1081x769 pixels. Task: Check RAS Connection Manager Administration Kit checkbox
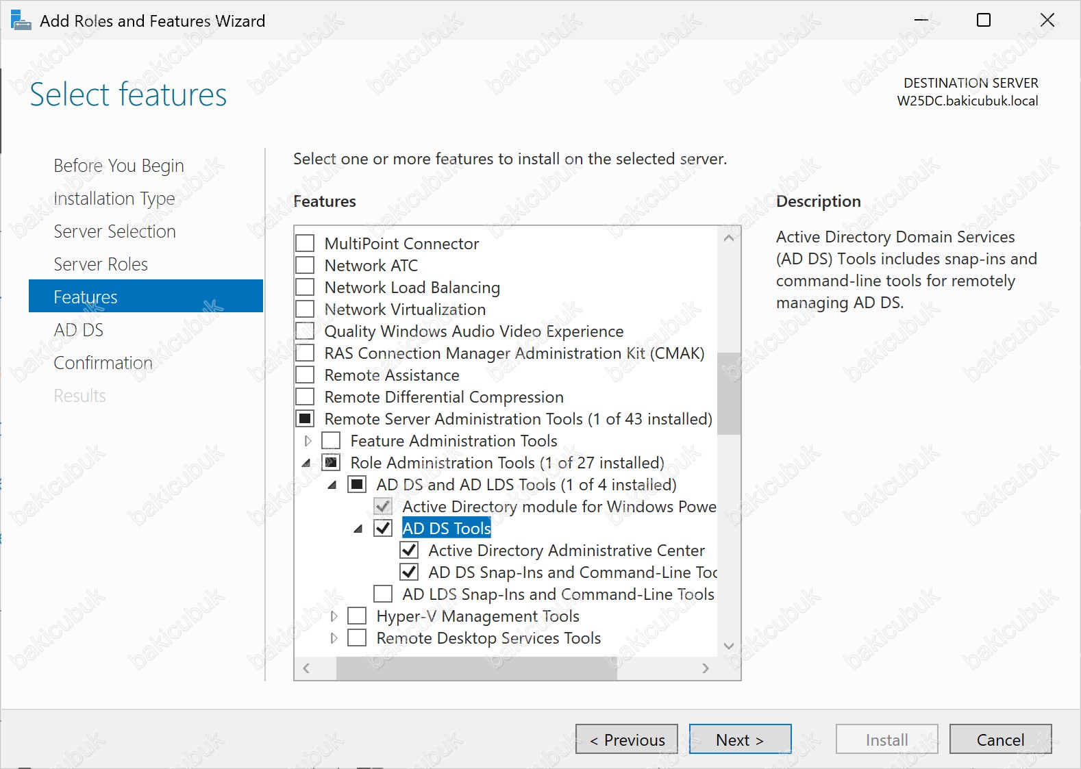point(305,353)
